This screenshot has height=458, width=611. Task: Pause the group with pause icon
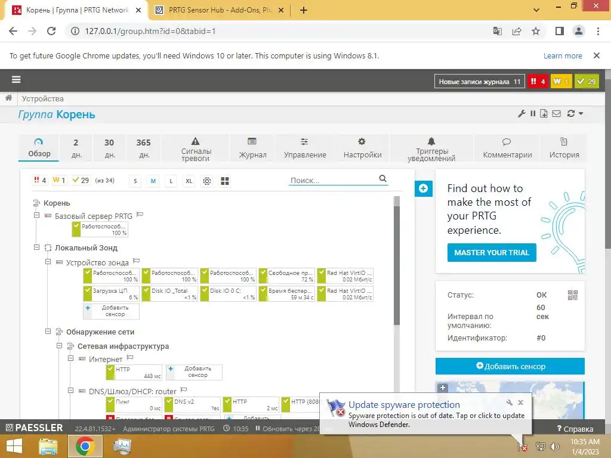click(533, 114)
